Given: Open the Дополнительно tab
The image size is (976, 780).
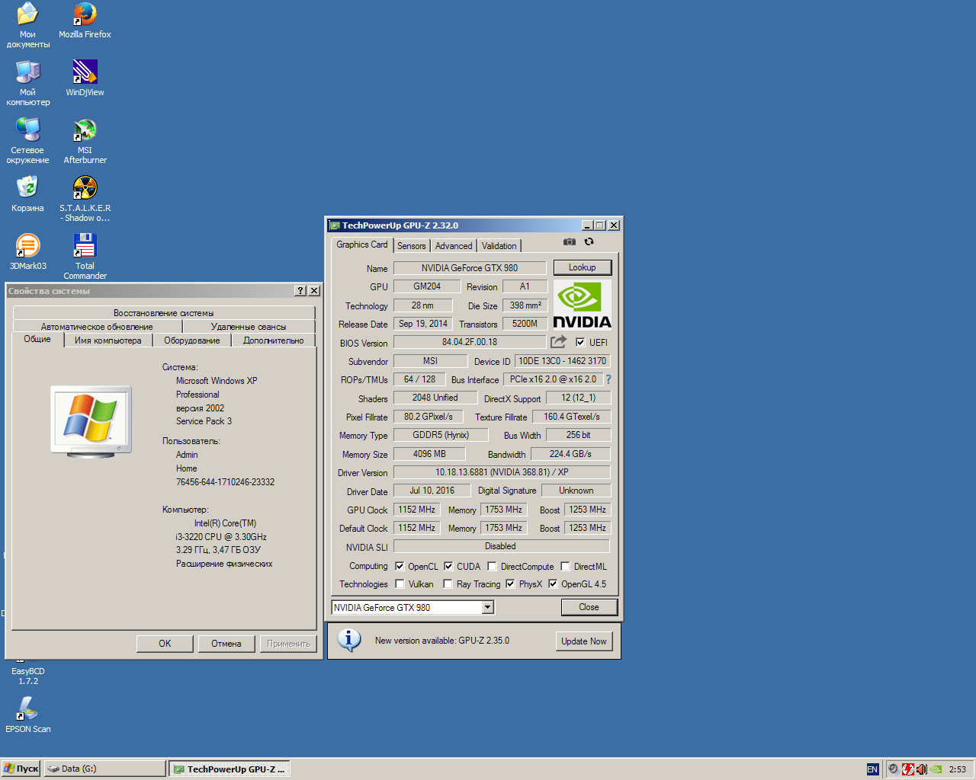Looking at the screenshot, I should point(274,340).
